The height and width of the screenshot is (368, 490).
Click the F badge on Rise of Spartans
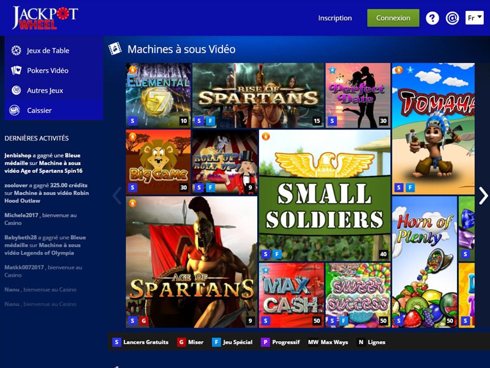pos(210,121)
